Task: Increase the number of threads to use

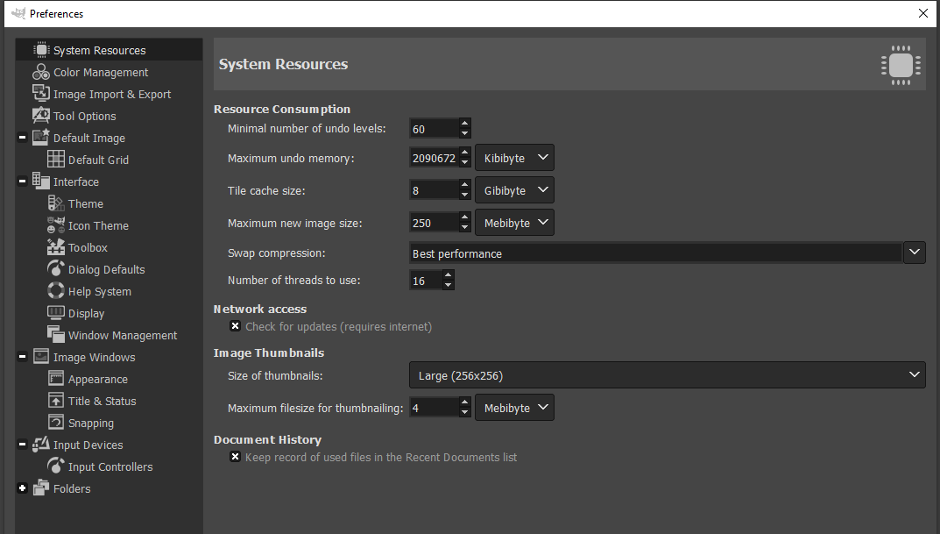Action: coord(449,275)
